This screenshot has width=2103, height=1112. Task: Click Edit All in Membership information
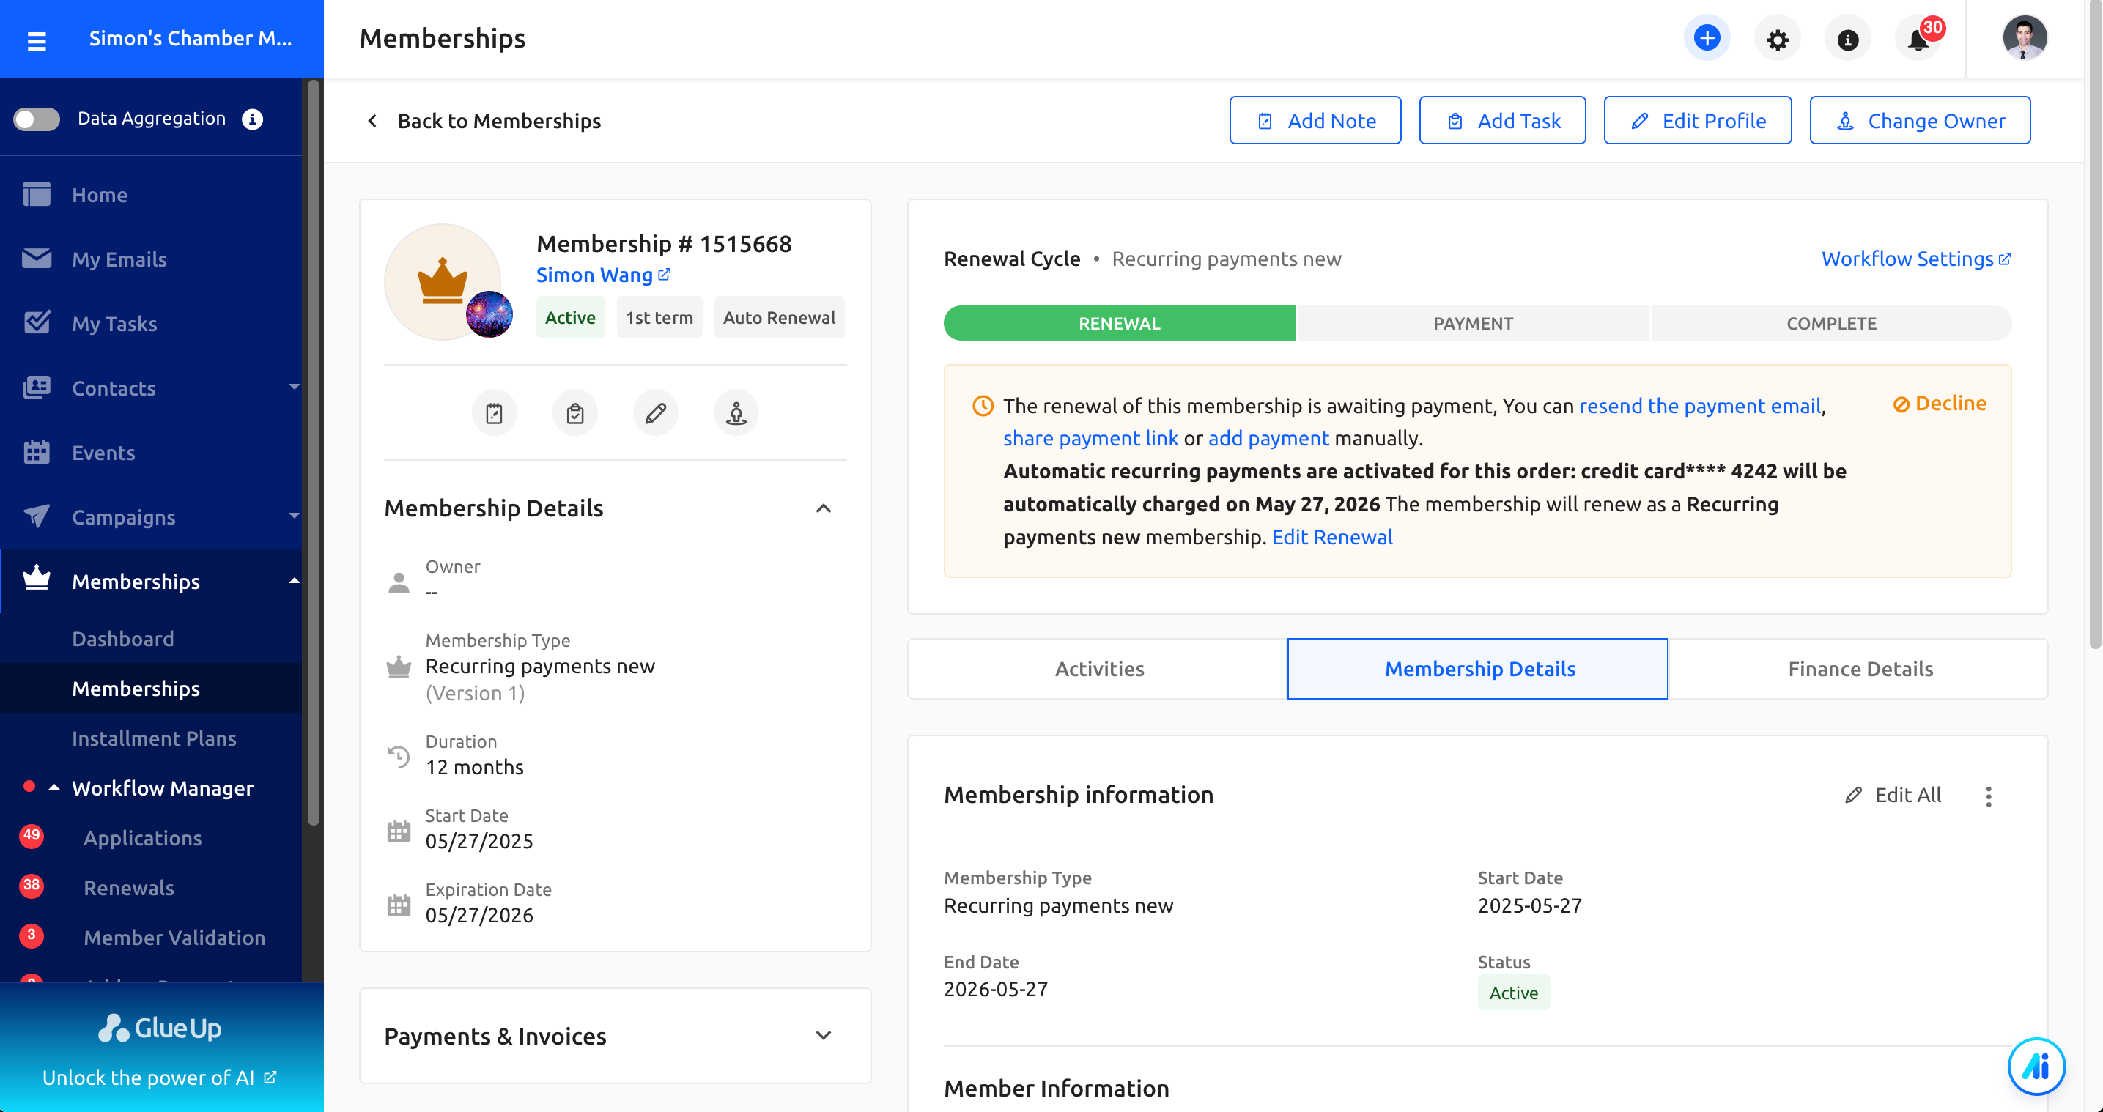click(x=1893, y=796)
